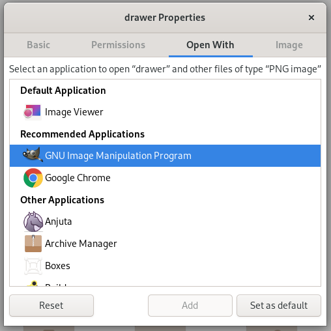Close the drawer Properties dialog
This screenshot has width=331, height=331.
tap(311, 18)
